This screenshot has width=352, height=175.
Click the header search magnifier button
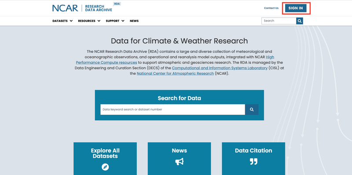[300, 21]
